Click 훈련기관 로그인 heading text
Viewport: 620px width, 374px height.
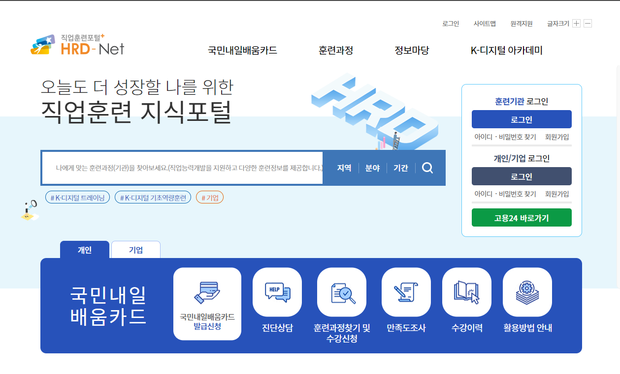click(x=522, y=102)
